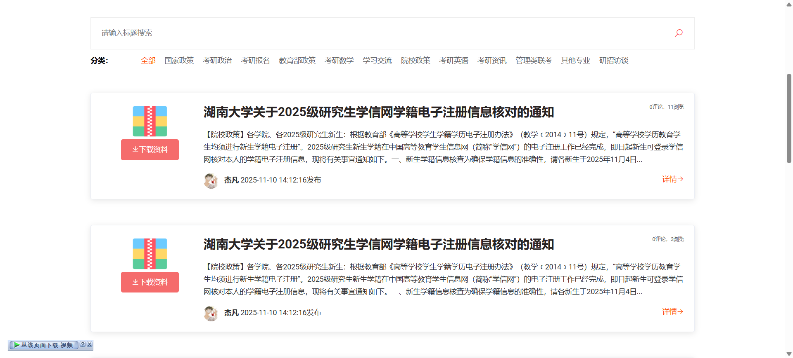793x358 pixels.
Task: Close the video download bar
Action: tap(90, 344)
